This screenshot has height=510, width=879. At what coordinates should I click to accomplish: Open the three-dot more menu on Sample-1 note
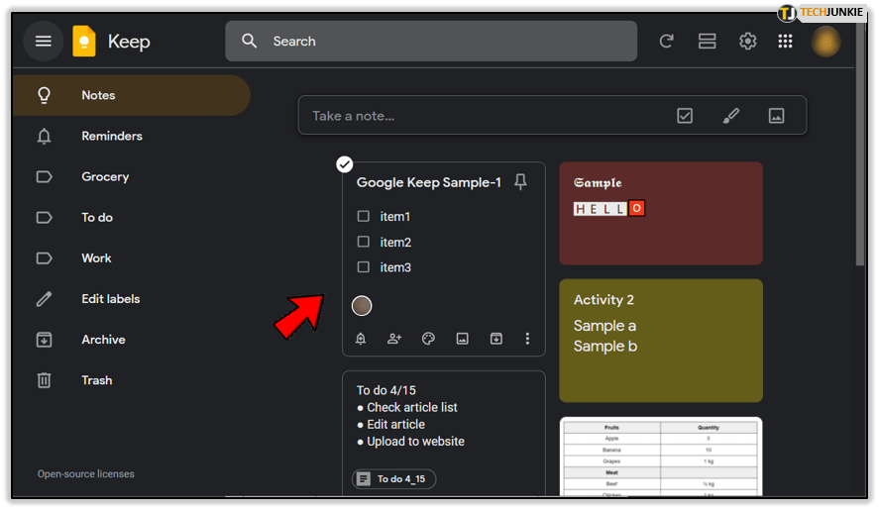[527, 339]
